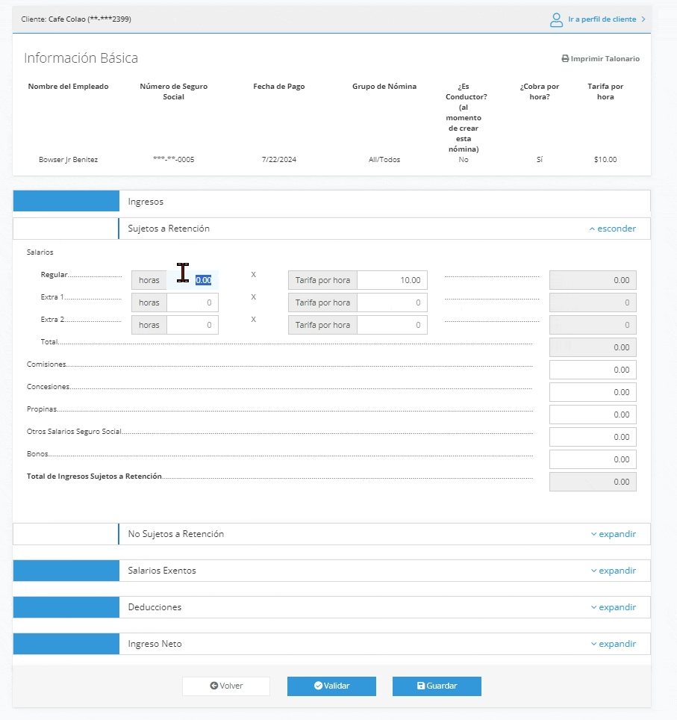The height and width of the screenshot is (720, 677).
Task: Click the Total de Ingresos Sujetos a Retención field
Action: click(x=593, y=482)
